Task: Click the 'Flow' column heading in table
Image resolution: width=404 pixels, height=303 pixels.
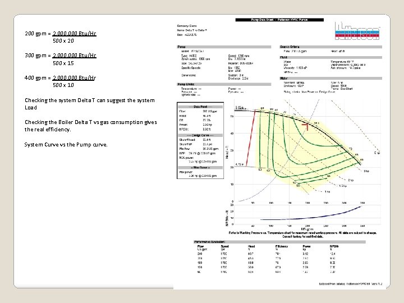Action: (200, 246)
